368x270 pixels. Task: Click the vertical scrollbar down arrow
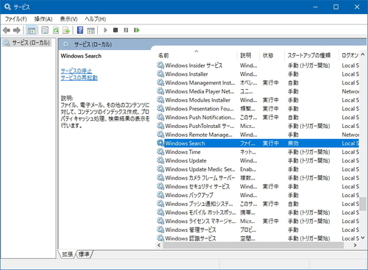tap(363, 238)
